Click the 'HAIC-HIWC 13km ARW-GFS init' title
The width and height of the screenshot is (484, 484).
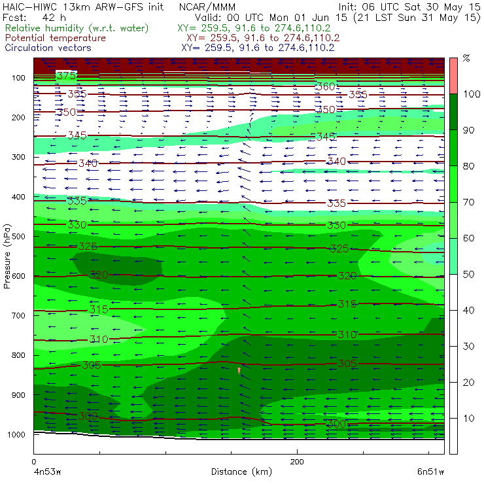(x=83, y=7)
